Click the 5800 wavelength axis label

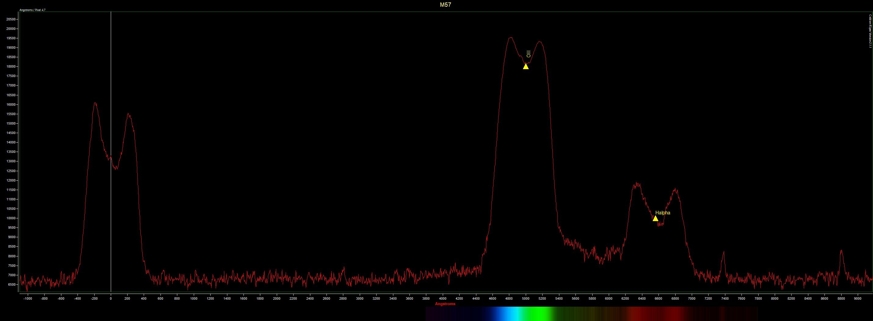[592, 299]
